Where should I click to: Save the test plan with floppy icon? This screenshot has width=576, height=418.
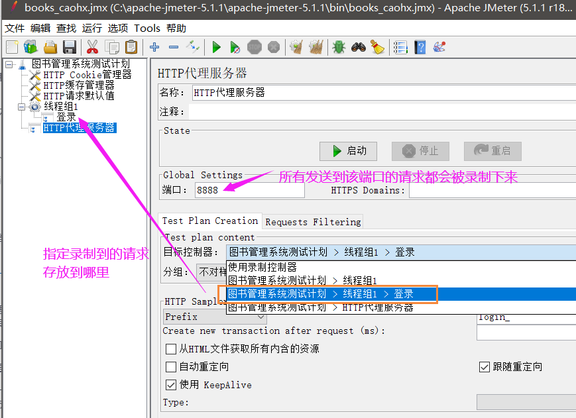click(x=70, y=47)
